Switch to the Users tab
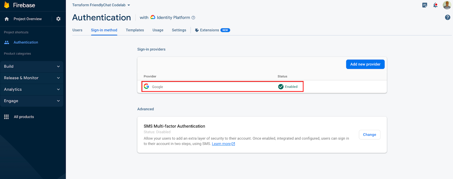453x179 pixels. tap(77, 30)
